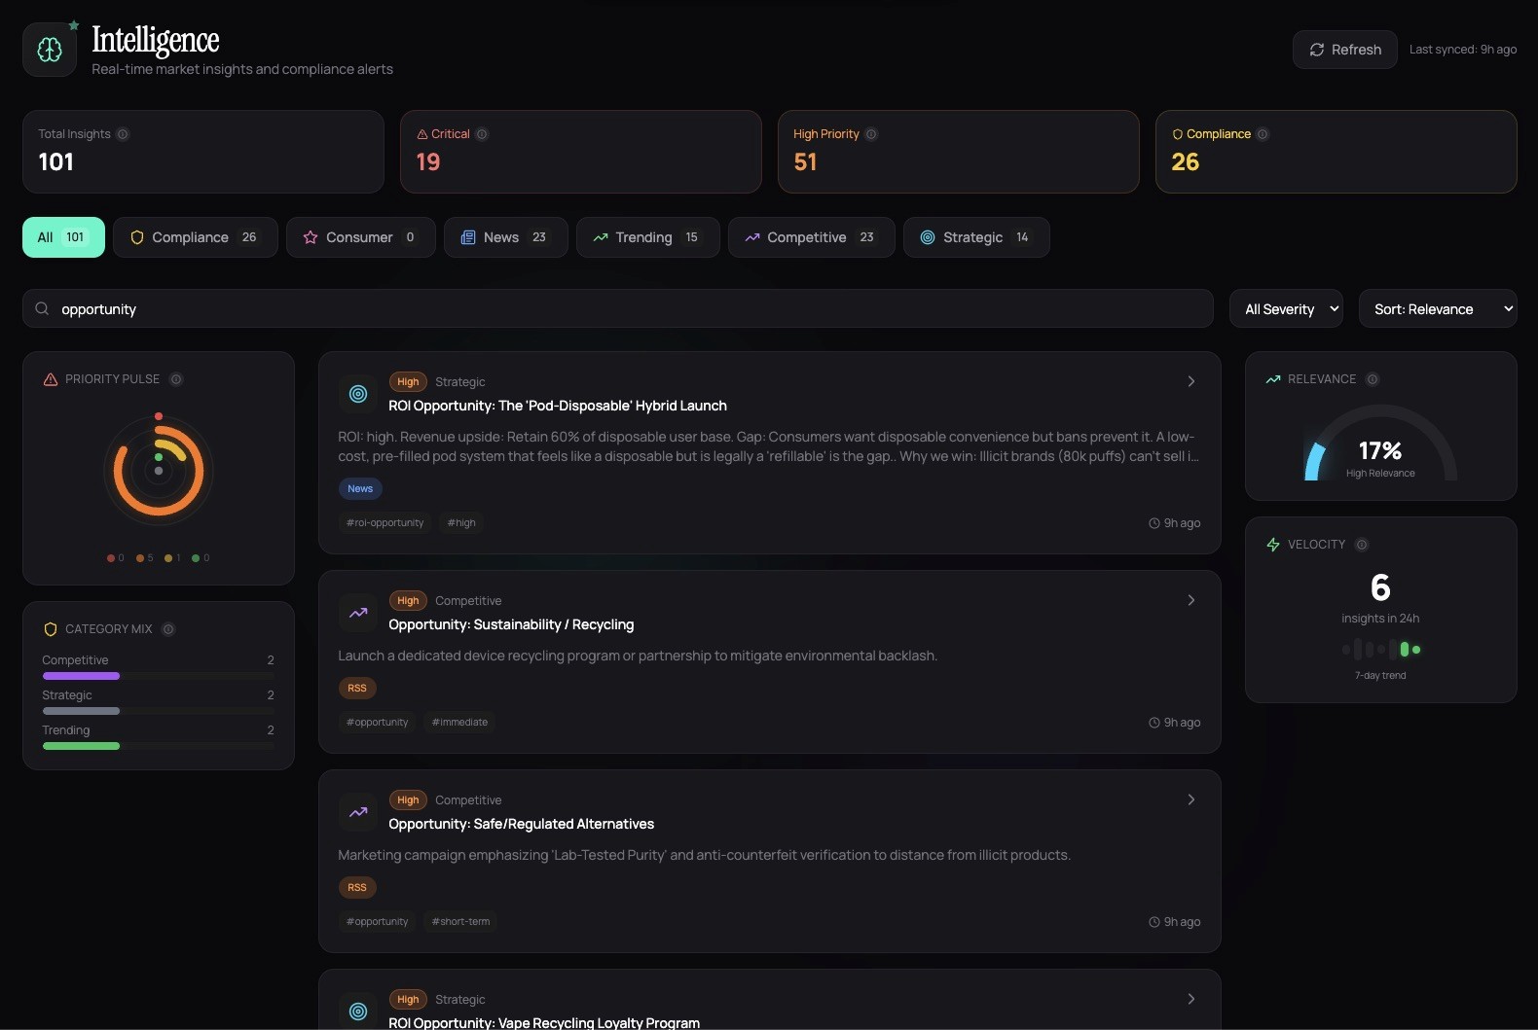The width and height of the screenshot is (1538, 1030).
Task: Open All Severity filter dropdown
Action: point(1286,309)
